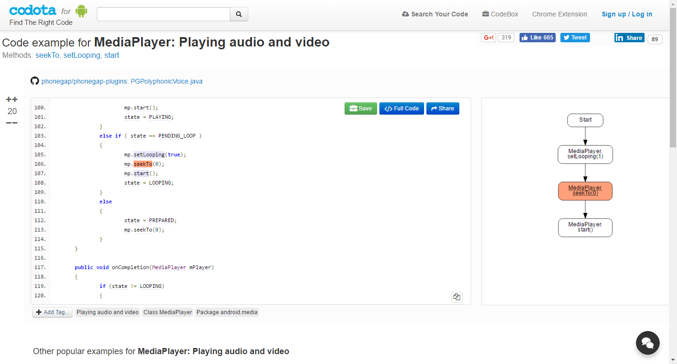Click the Google +1 button
The width and height of the screenshot is (677, 364).
pos(489,38)
